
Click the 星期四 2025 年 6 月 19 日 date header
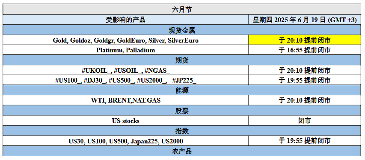pos(305,20)
